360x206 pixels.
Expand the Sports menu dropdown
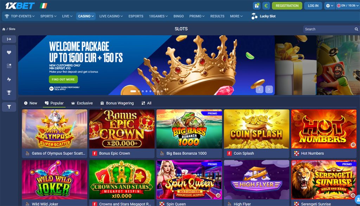pyautogui.click(x=48, y=16)
